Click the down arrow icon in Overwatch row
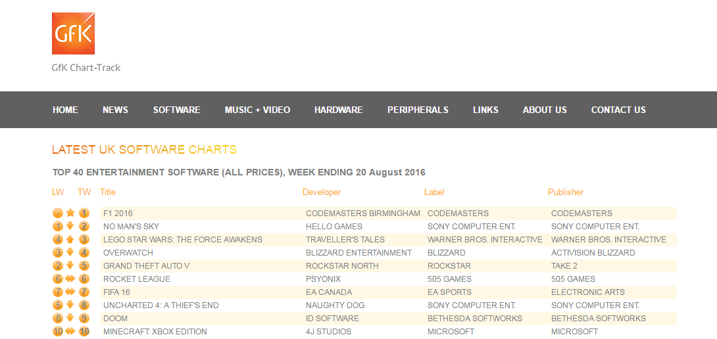Screen dimensions: 717x339 pyautogui.click(x=70, y=252)
